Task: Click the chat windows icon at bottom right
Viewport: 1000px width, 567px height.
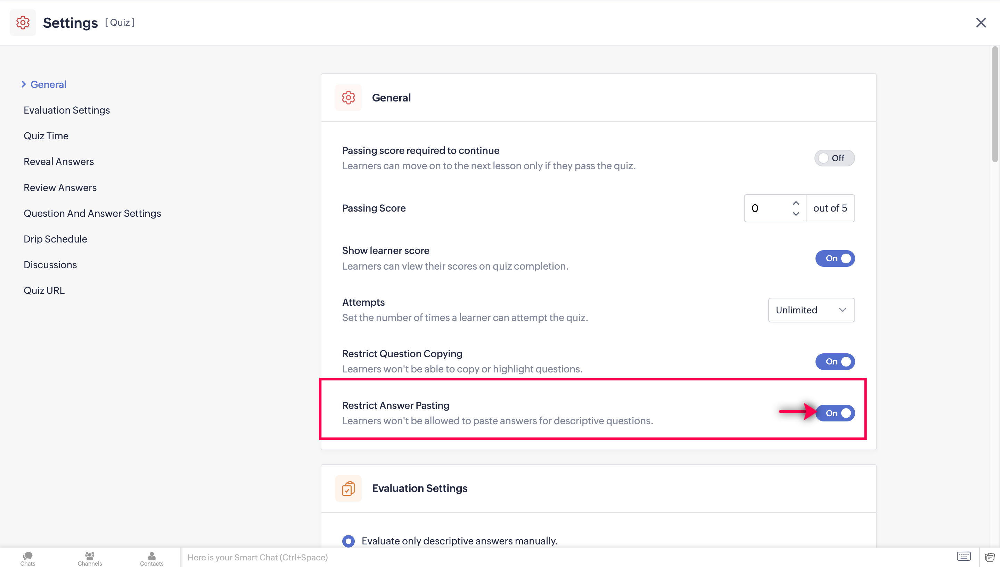Action: 989,557
